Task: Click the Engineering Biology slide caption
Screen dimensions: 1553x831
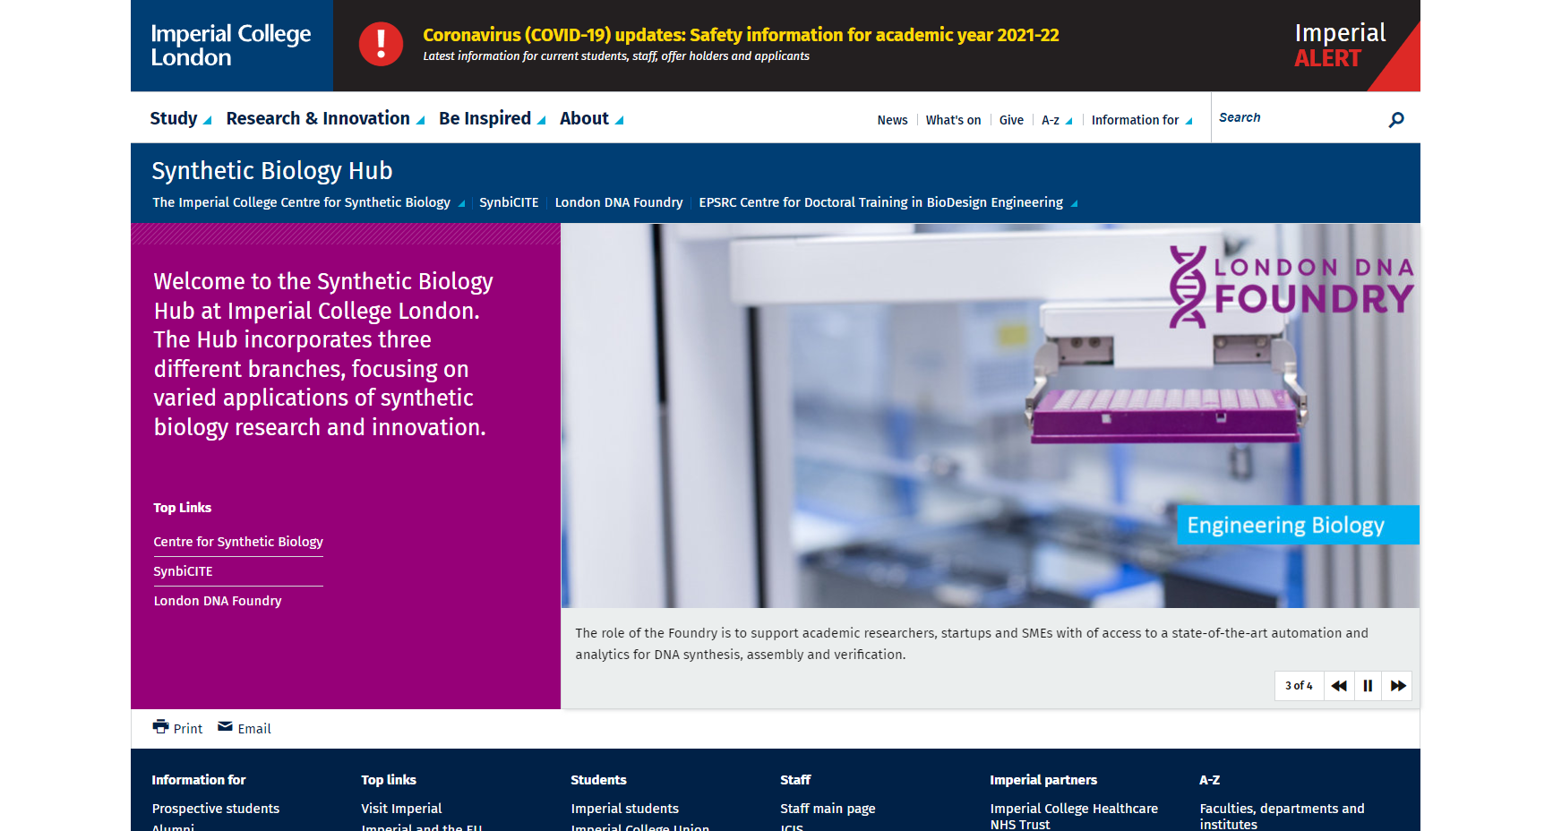Action: 1298,525
